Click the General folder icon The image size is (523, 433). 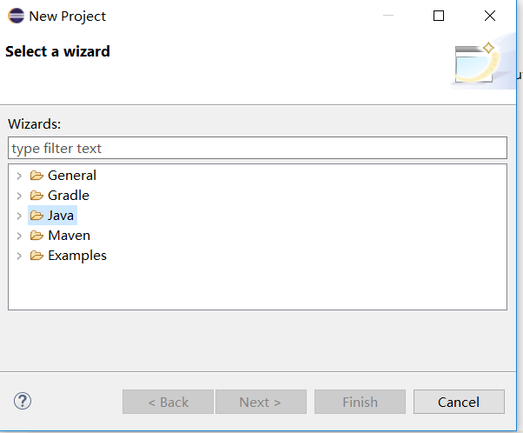coord(36,176)
